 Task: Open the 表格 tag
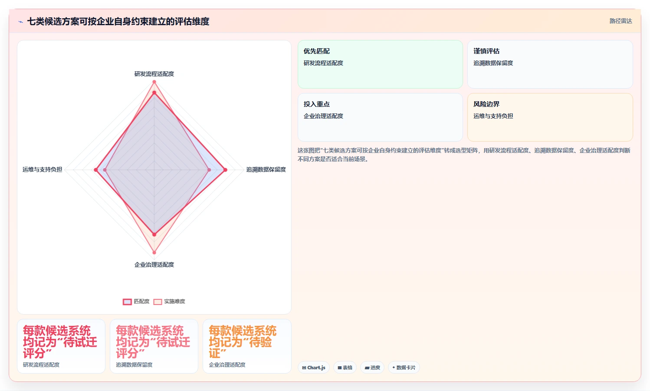345,368
